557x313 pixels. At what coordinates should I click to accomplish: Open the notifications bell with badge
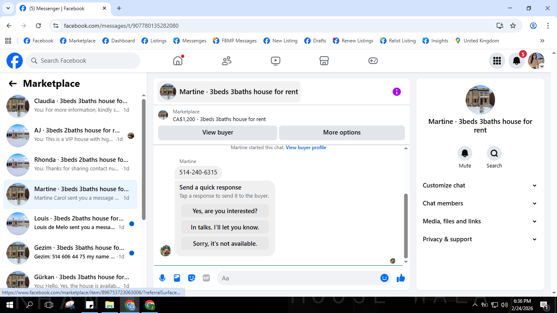coord(517,61)
